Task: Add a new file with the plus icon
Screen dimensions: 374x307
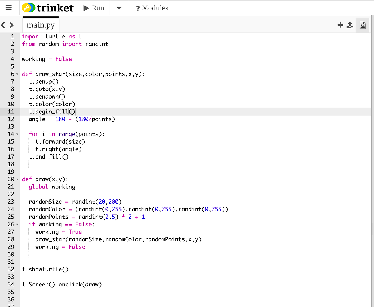Action: tap(340, 25)
